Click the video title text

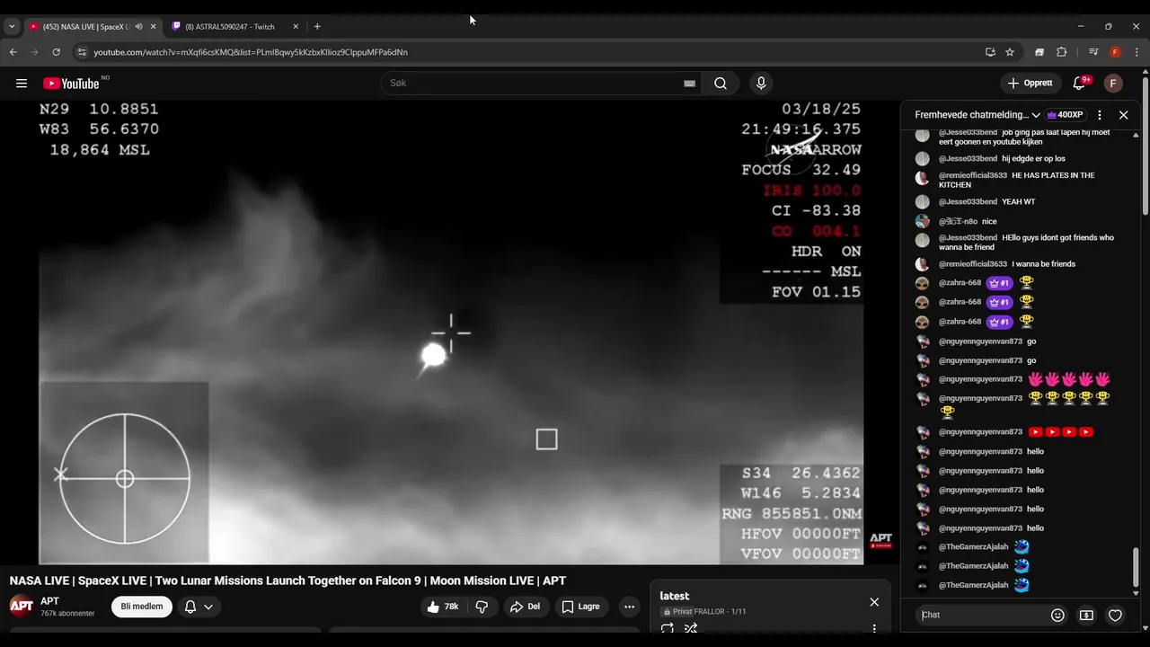pos(287,581)
